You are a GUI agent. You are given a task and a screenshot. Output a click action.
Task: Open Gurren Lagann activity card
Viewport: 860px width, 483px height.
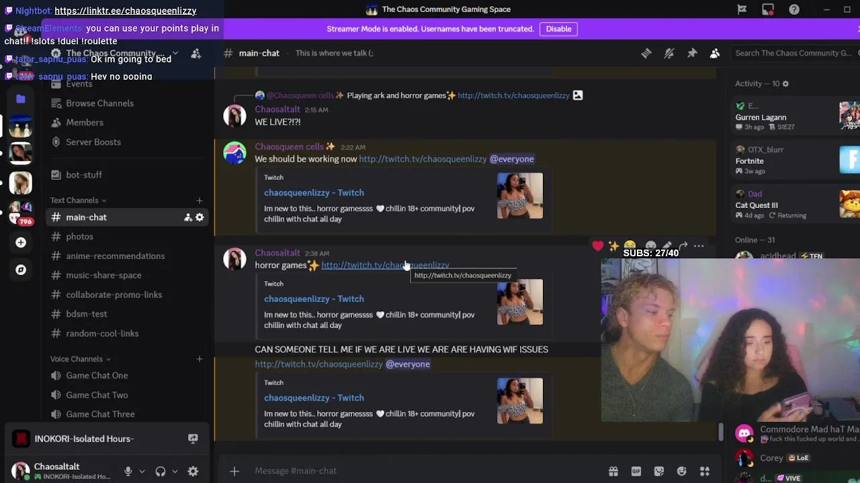click(x=796, y=116)
